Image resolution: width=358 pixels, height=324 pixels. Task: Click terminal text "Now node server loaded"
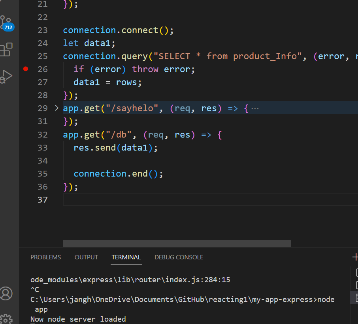[x=78, y=319]
